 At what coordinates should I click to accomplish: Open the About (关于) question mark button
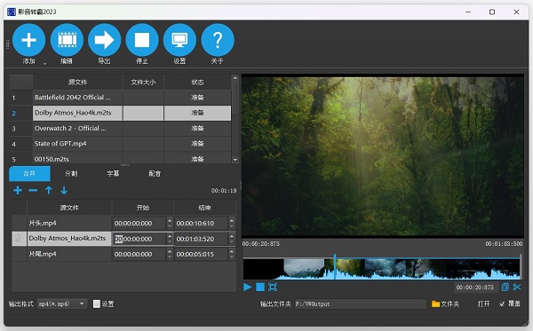tap(218, 40)
